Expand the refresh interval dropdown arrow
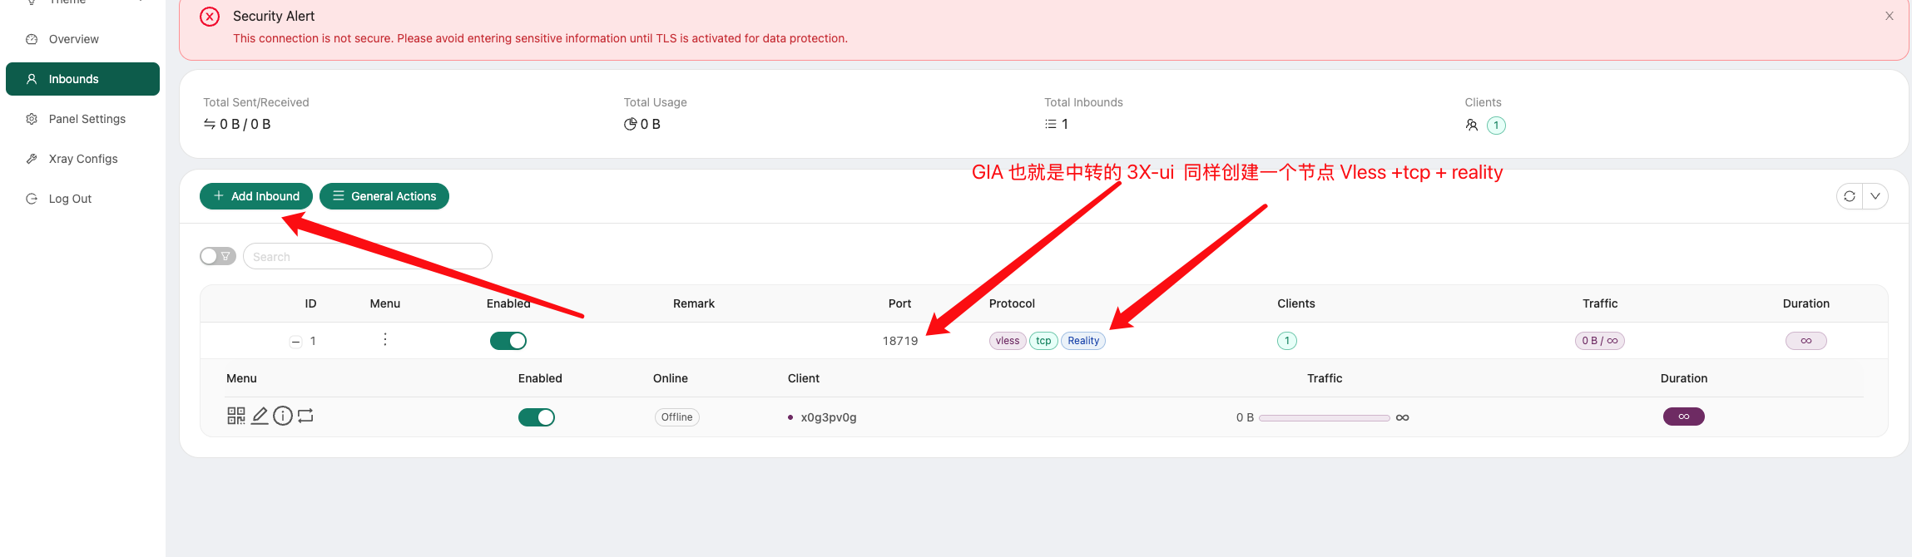Viewport: 1912px width, 557px height. pyautogui.click(x=1875, y=196)
